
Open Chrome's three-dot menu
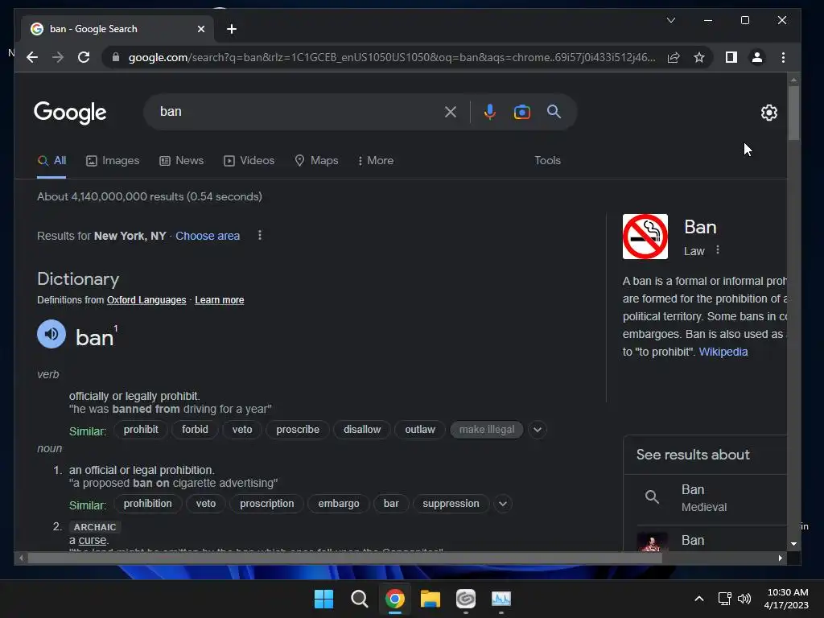(783, 57)
